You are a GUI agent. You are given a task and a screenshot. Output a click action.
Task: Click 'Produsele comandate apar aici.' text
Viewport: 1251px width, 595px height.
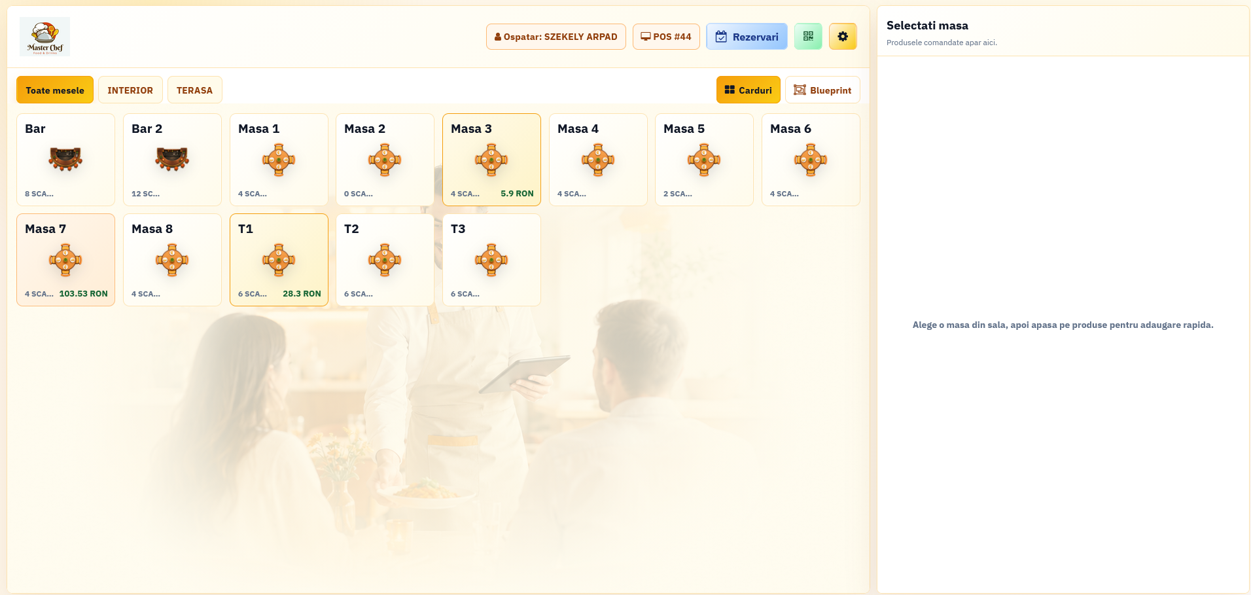click(x=942, y=43)
